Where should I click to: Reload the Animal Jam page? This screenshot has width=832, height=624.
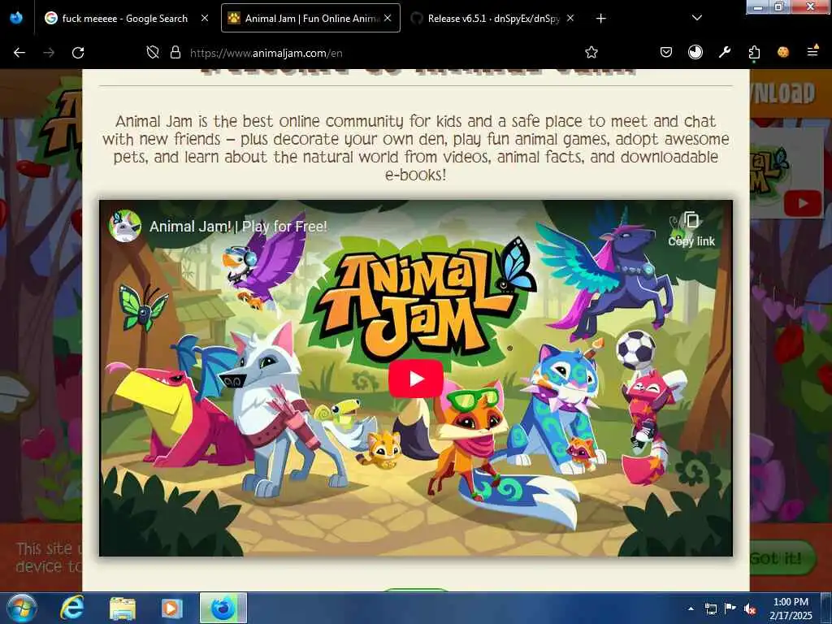click(x=78, y=53)
